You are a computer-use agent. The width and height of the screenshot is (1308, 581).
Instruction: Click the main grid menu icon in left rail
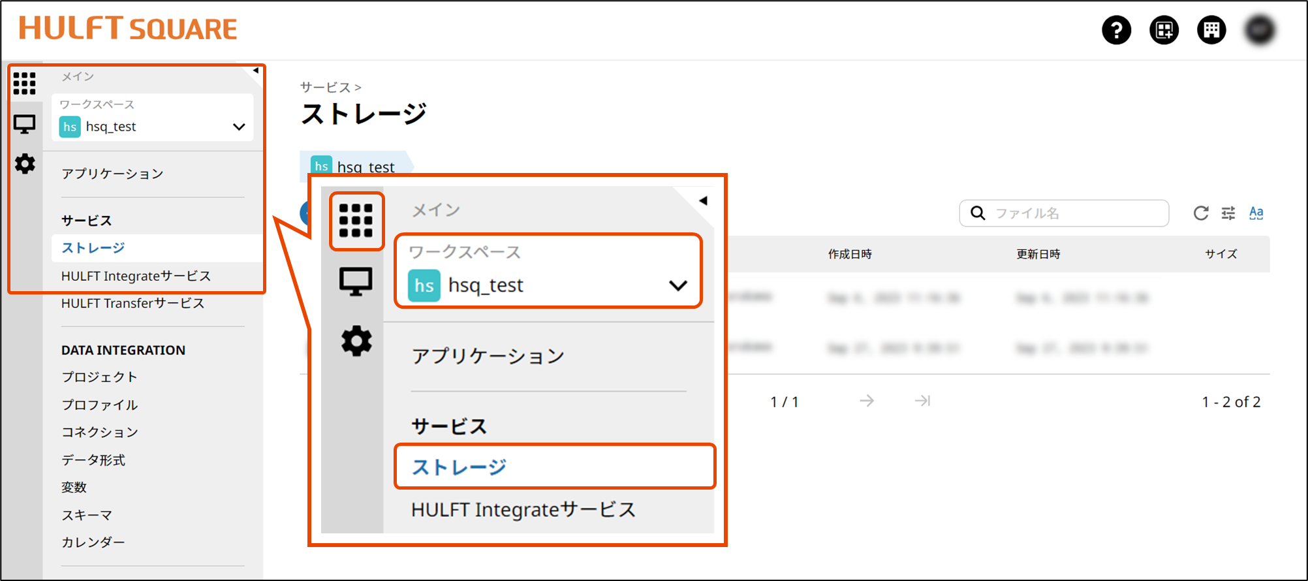(25, 84)
